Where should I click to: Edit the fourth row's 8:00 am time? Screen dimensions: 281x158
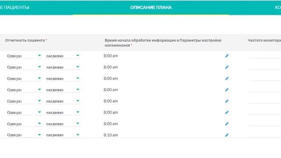click(x=227, y=90)
